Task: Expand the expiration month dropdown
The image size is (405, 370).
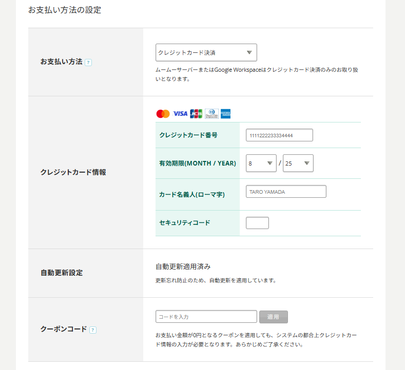Action: 261,163
